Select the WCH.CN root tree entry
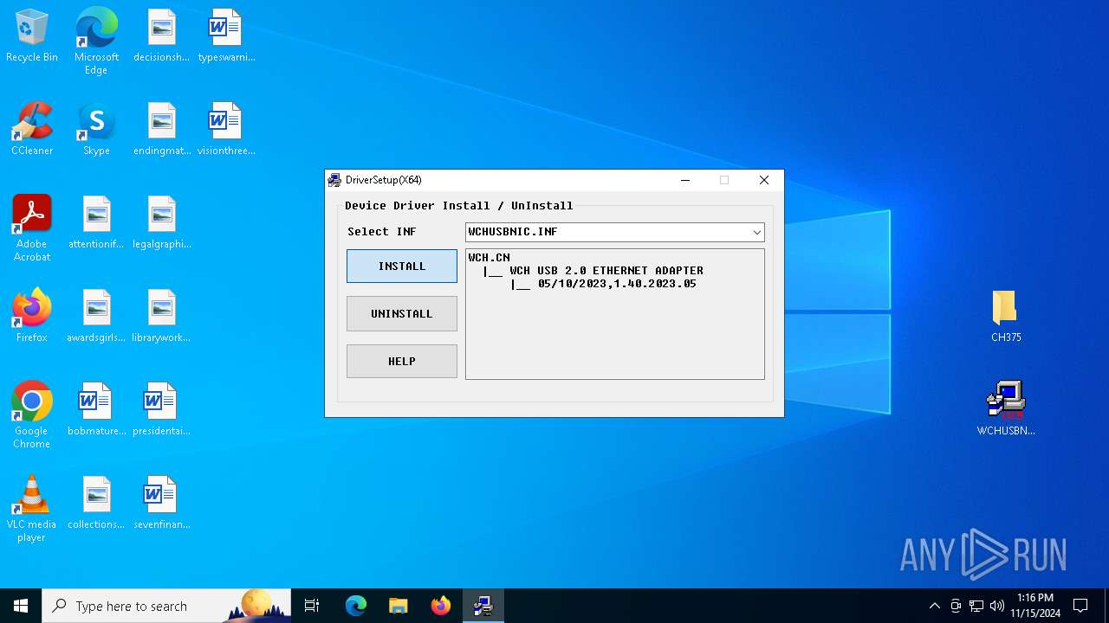Screen dimensions: 1109x623 (490, 258)
